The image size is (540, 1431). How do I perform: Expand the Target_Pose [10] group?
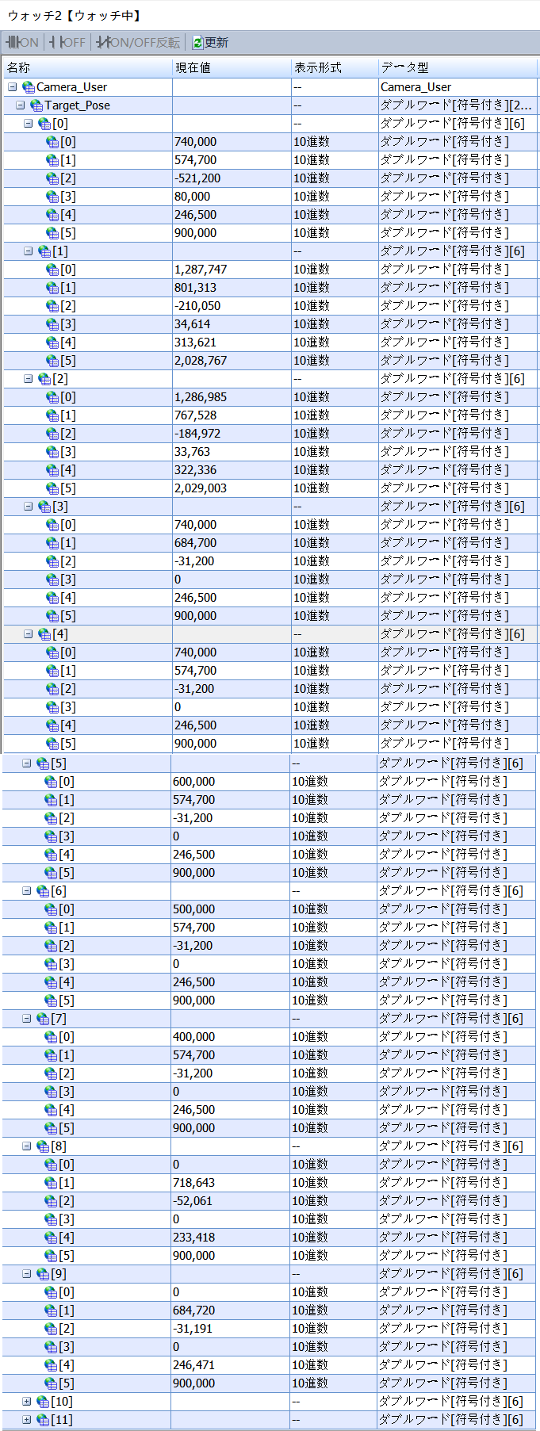click(26, 1402)
